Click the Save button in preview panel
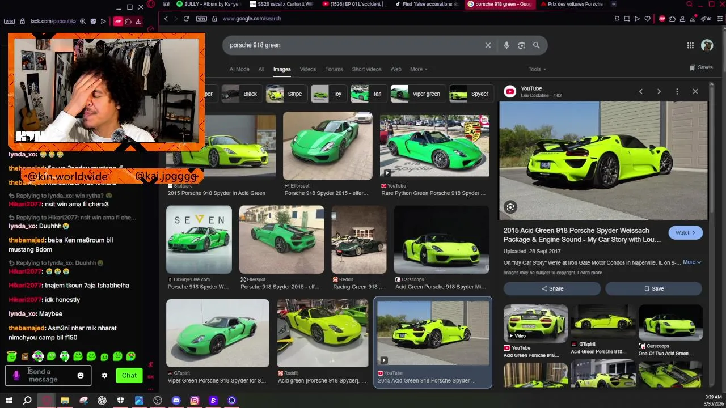Screen dimensions: 726x408 (x=653, y=288)
